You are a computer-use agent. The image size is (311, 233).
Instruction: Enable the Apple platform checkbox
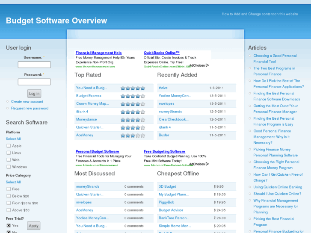pos(9,146)
